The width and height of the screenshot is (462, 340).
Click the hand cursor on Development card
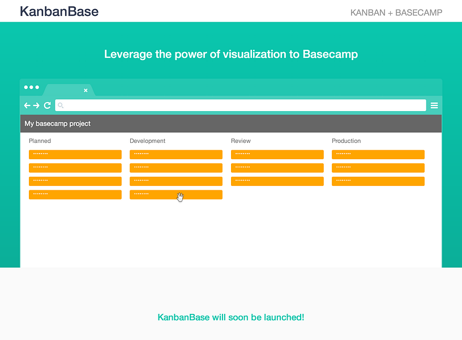tap(180, 197)
